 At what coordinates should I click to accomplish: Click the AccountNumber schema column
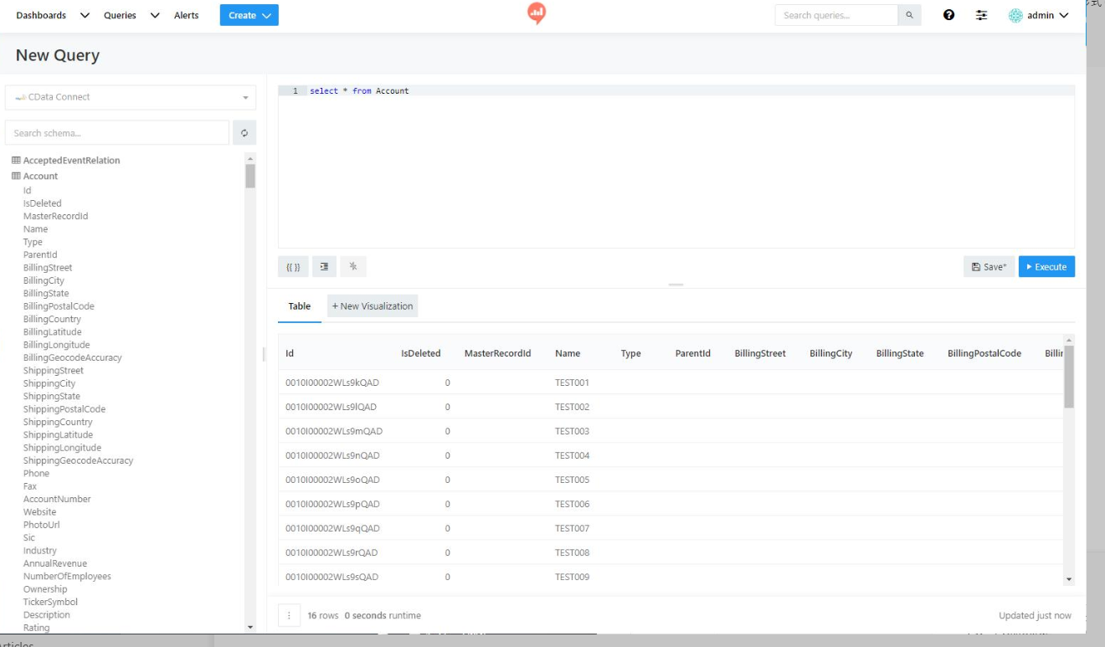57,499
